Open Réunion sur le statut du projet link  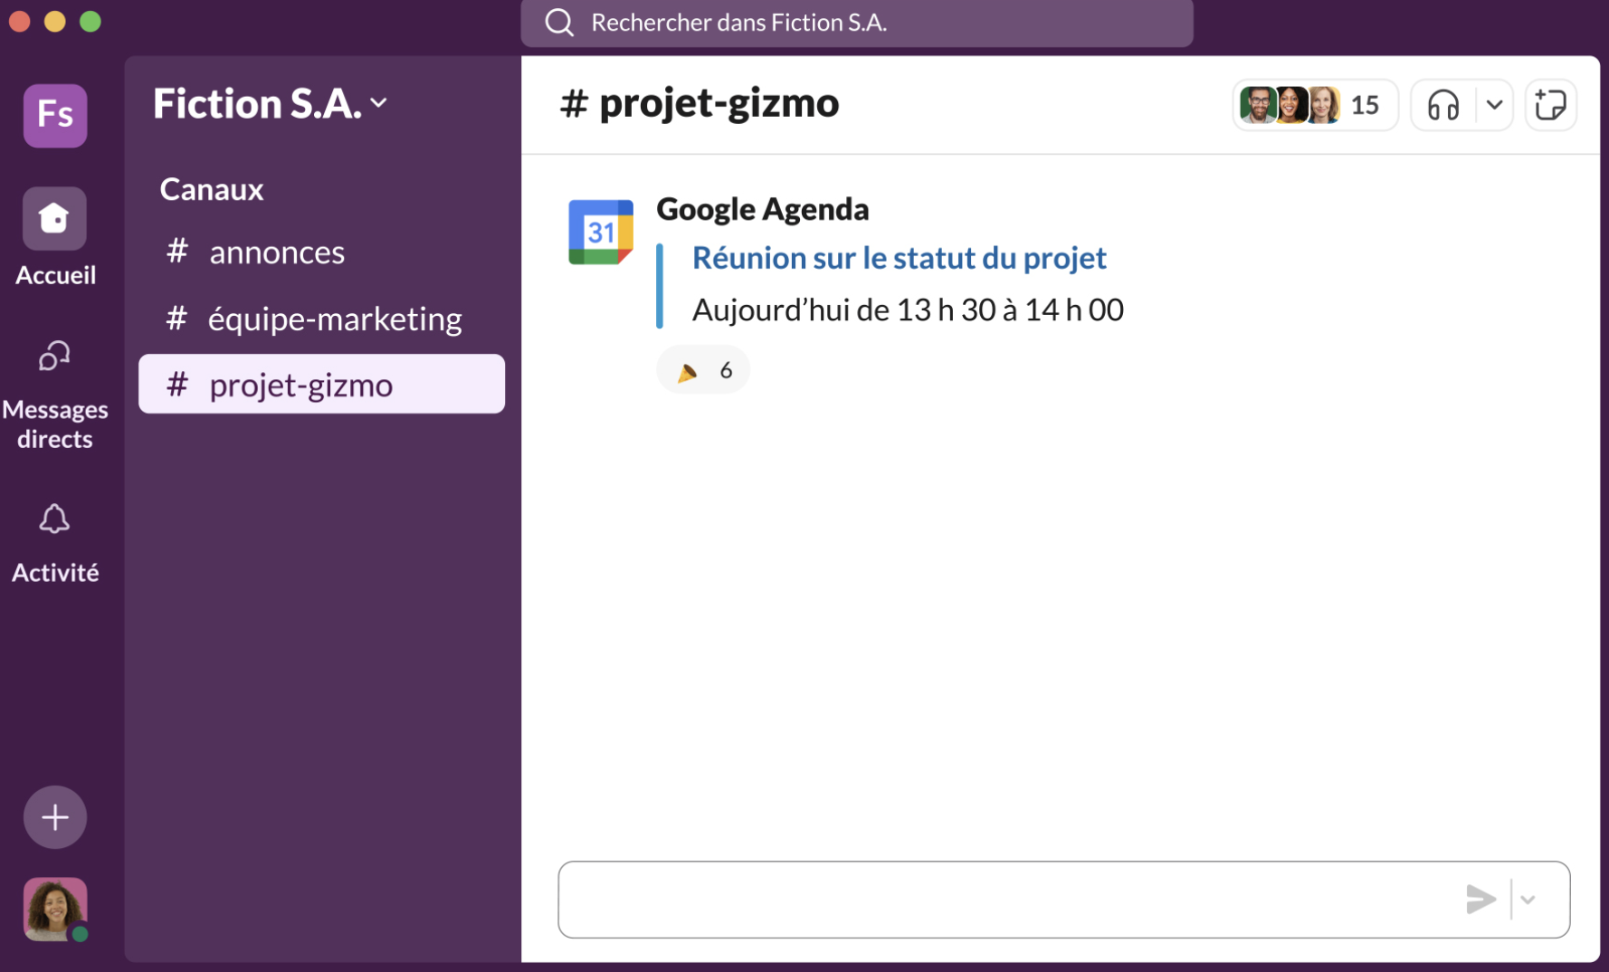900,258
